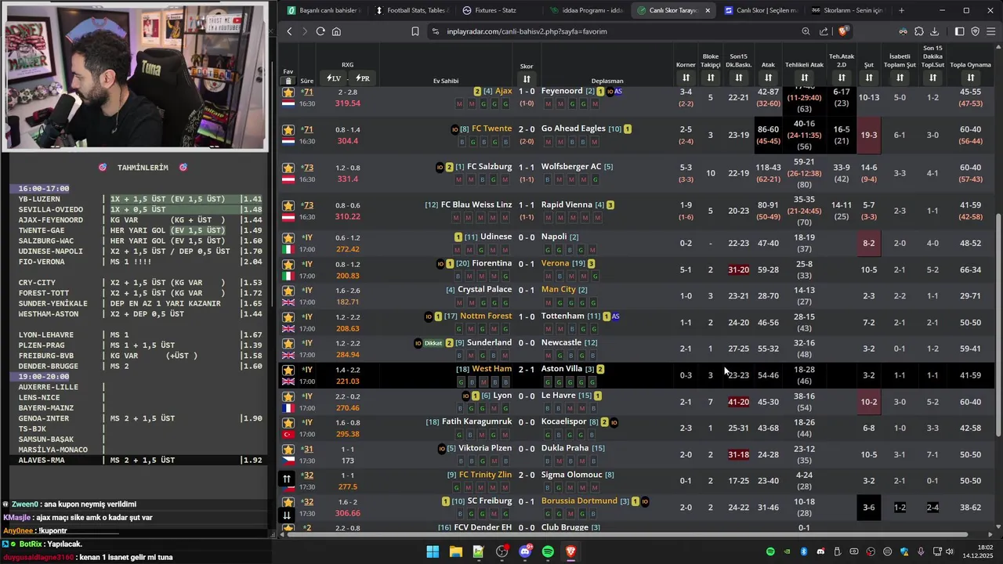Image resolution: width=1003 pixels, height=564 pixels.
Task: Click the vertical page scrollbar
Action: pos(998,326)
